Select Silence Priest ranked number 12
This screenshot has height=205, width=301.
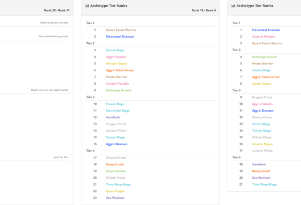coord(262,117)
